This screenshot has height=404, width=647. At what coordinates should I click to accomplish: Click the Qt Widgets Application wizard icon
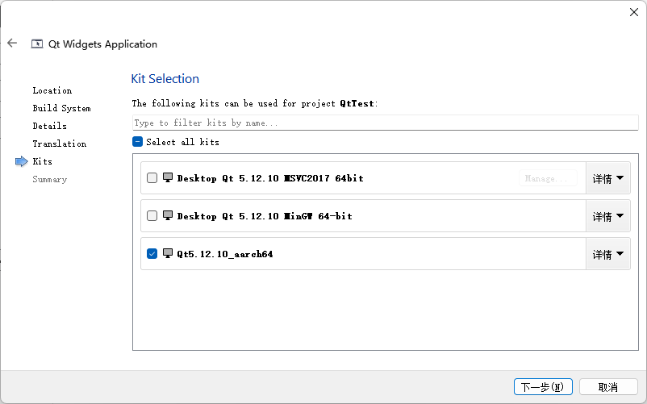click(x=37, y=44)
